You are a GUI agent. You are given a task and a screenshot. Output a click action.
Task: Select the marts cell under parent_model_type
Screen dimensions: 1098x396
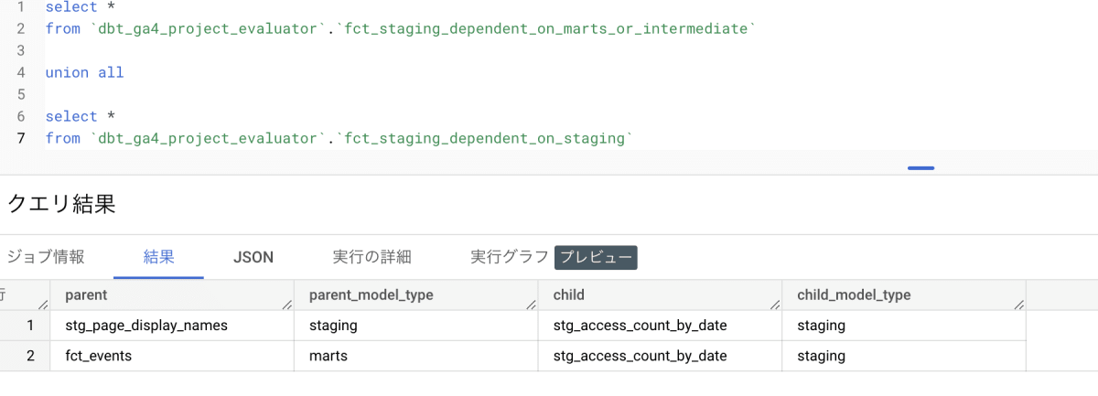328,356
